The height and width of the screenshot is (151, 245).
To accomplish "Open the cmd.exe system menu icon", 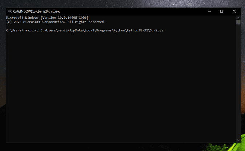I will 10,12.
